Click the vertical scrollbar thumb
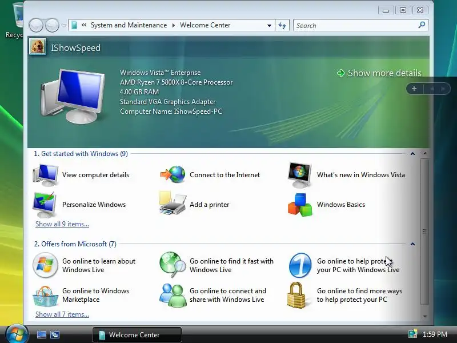457x343 pixels. coord(424,232)
